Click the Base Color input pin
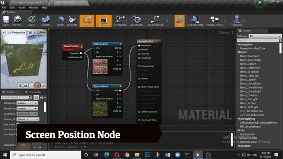The image size is (283, 159). click(139, 45)
